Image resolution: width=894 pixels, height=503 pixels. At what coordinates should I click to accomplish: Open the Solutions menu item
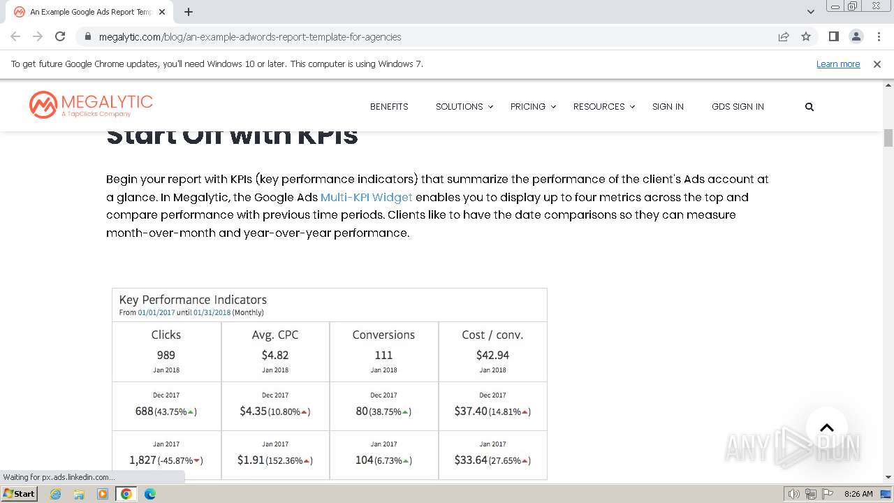tap(460, 107)
